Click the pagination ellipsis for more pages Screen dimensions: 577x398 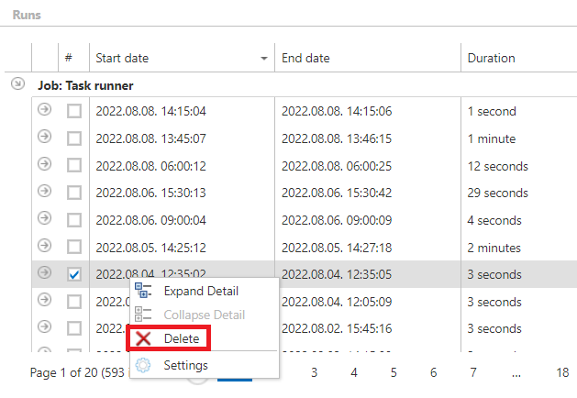tap(516, 372)
